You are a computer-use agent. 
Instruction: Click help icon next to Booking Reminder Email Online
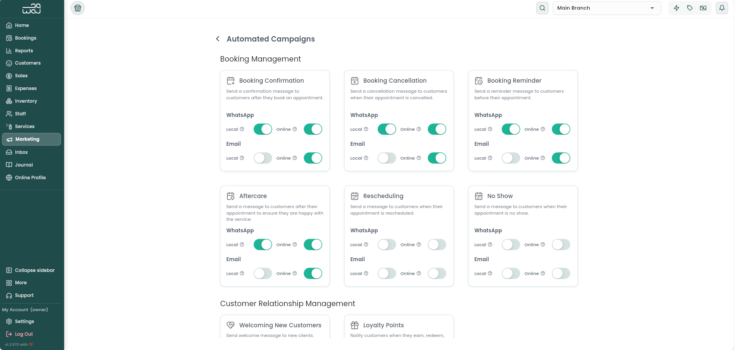point(543,158)
